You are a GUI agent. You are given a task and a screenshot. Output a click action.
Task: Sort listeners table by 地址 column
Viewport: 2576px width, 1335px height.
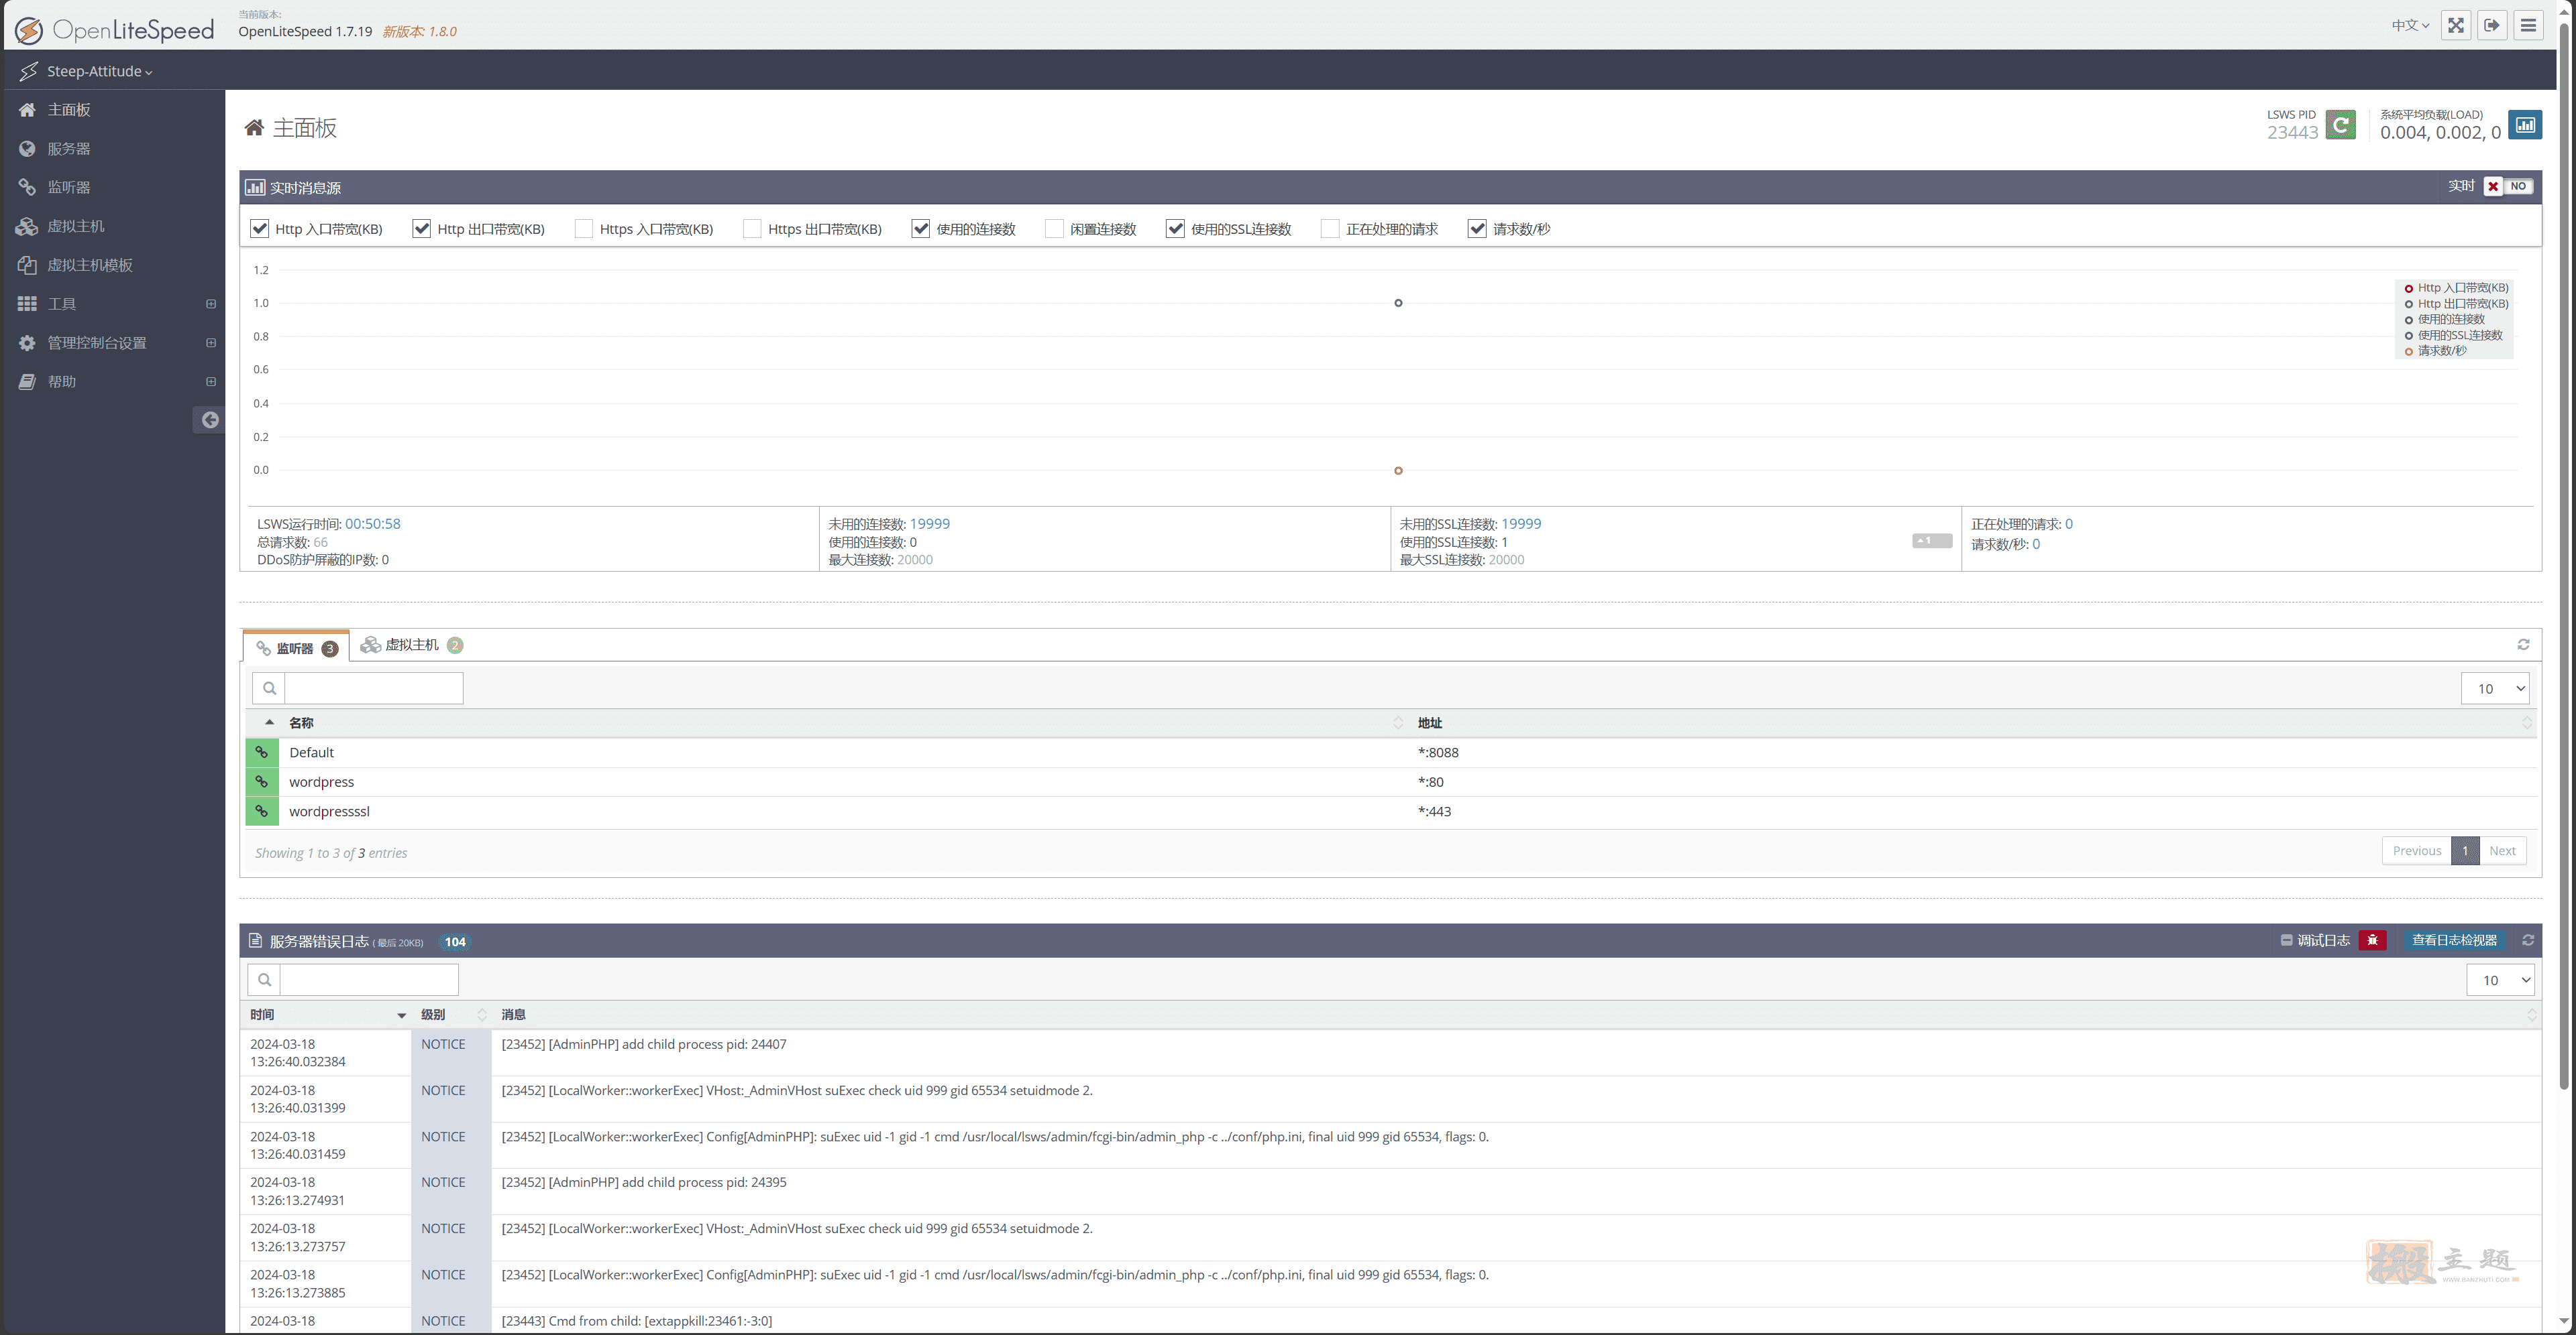(x=1972, y=722)
